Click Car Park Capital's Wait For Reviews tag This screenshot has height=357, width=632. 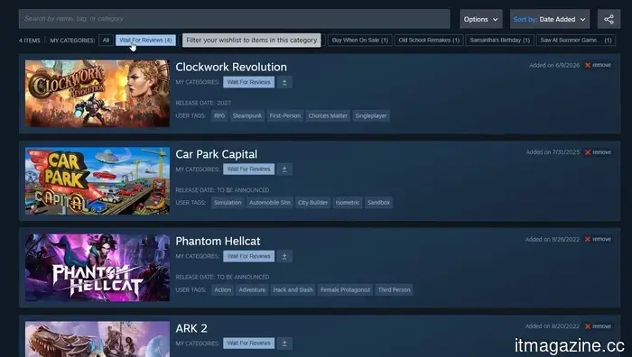click(x=248, y=169)
